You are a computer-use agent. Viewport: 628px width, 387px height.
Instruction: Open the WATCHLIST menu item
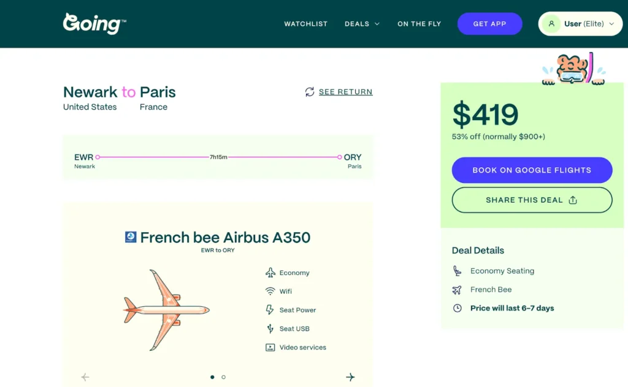305,24
